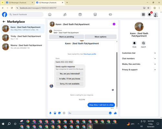Open Trinity's conversation in the chat list
The height and width of the screenshot is (129, 162).
point(23,38)
